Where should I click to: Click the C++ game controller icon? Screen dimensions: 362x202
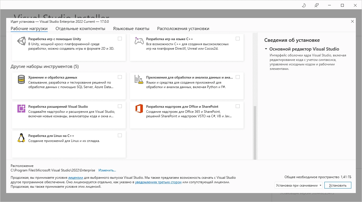click(139, 41)
